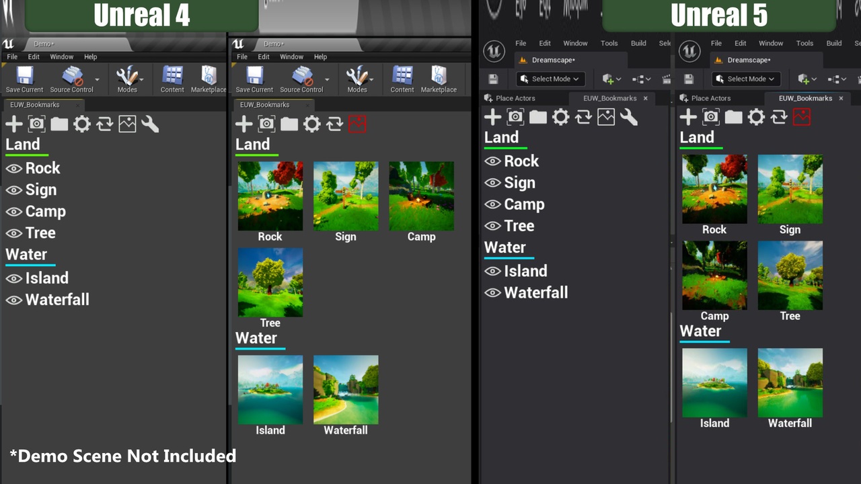Image resolution: width=861 pixels, height=484 pixels.
Task: Open Modes dropdown arrow in Unreal 4 thumbnail-view window
Action: tap(372, 79)
